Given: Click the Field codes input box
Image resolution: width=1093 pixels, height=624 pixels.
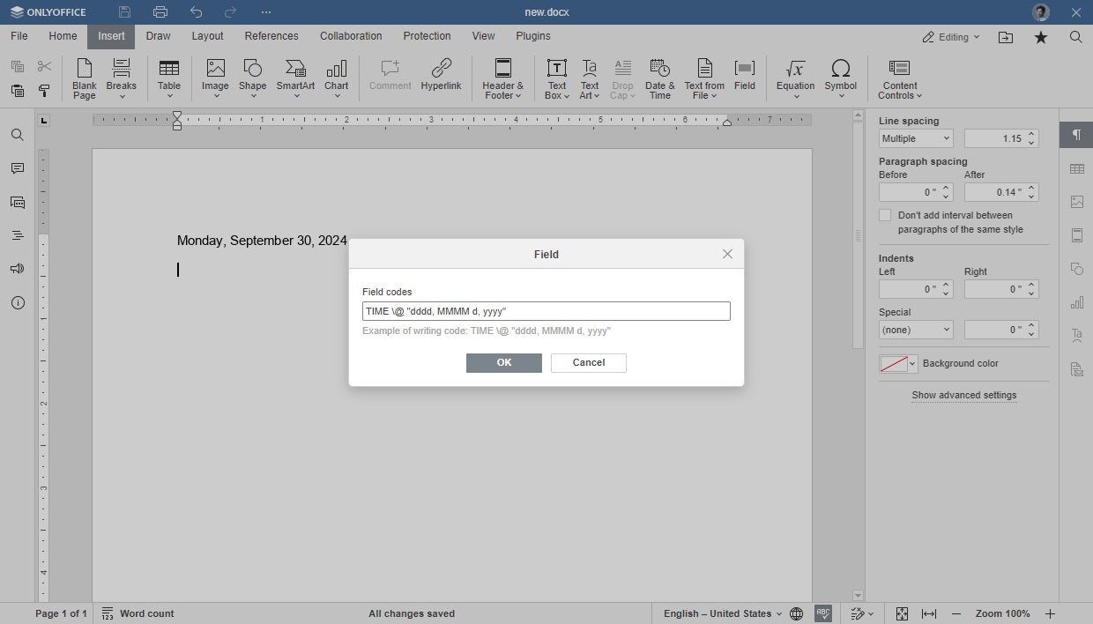Looking at the screenshot, I should (x=546, y=311).
